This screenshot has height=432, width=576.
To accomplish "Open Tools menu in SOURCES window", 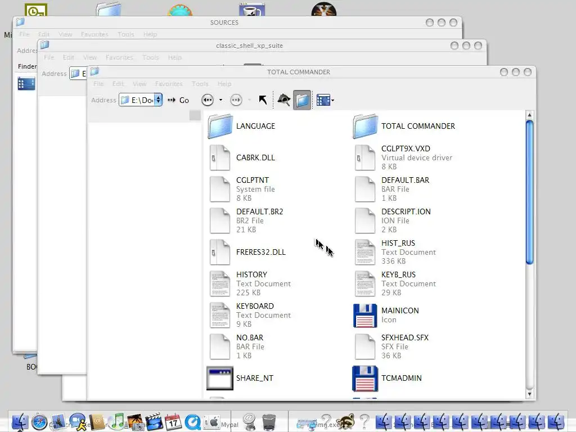I will pyautogui.click(x=125, y=34).
